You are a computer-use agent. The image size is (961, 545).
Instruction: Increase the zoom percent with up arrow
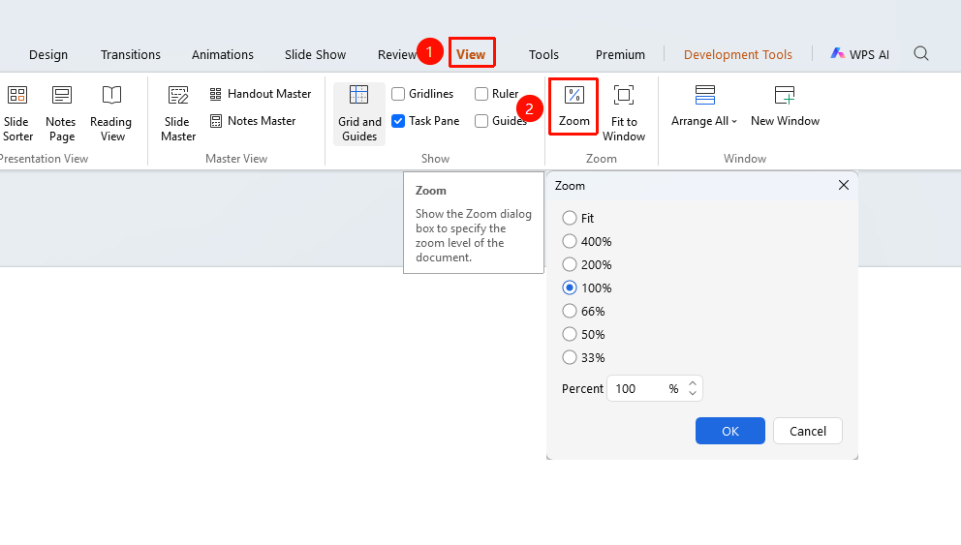coord(693,383)
